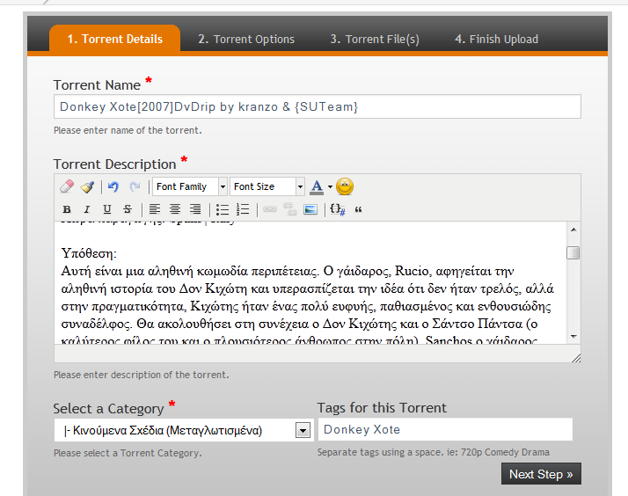Viewport: 628px width, 496px height.
Task: Toggle bold formatting
Action: click(67, 209)
